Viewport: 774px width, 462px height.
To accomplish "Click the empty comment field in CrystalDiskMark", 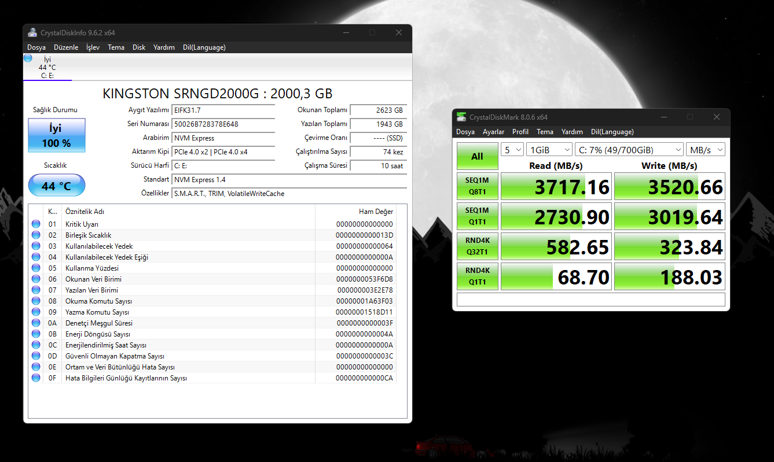I will tap(591, 300).
